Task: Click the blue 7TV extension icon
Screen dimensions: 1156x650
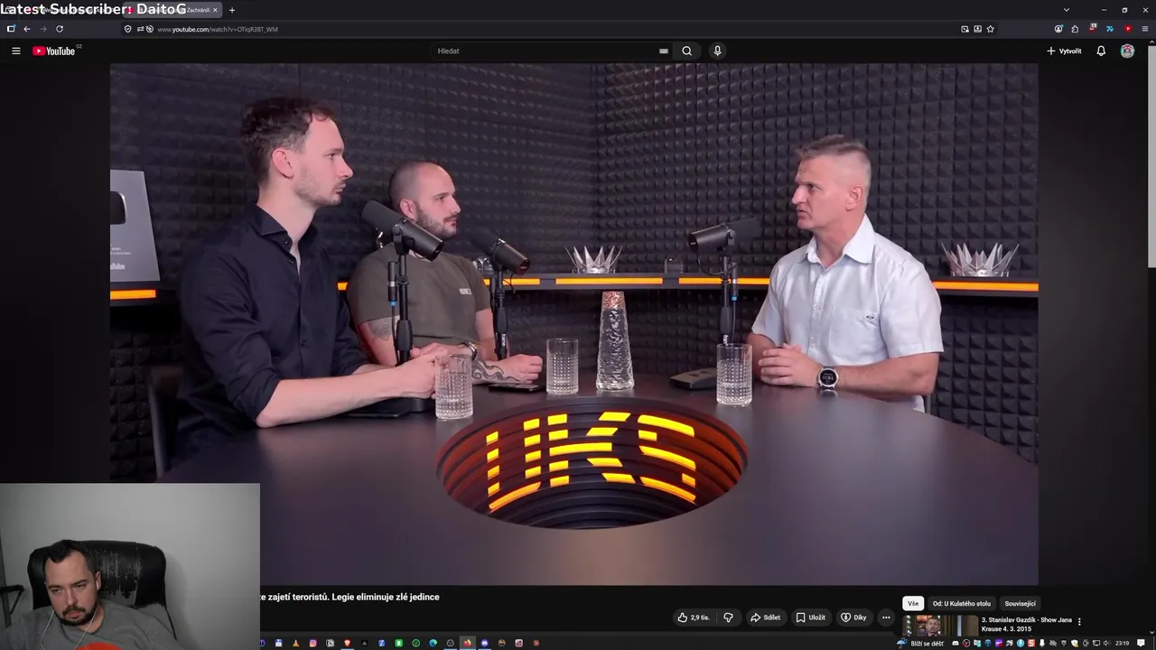Action: tap(1110, 29)
